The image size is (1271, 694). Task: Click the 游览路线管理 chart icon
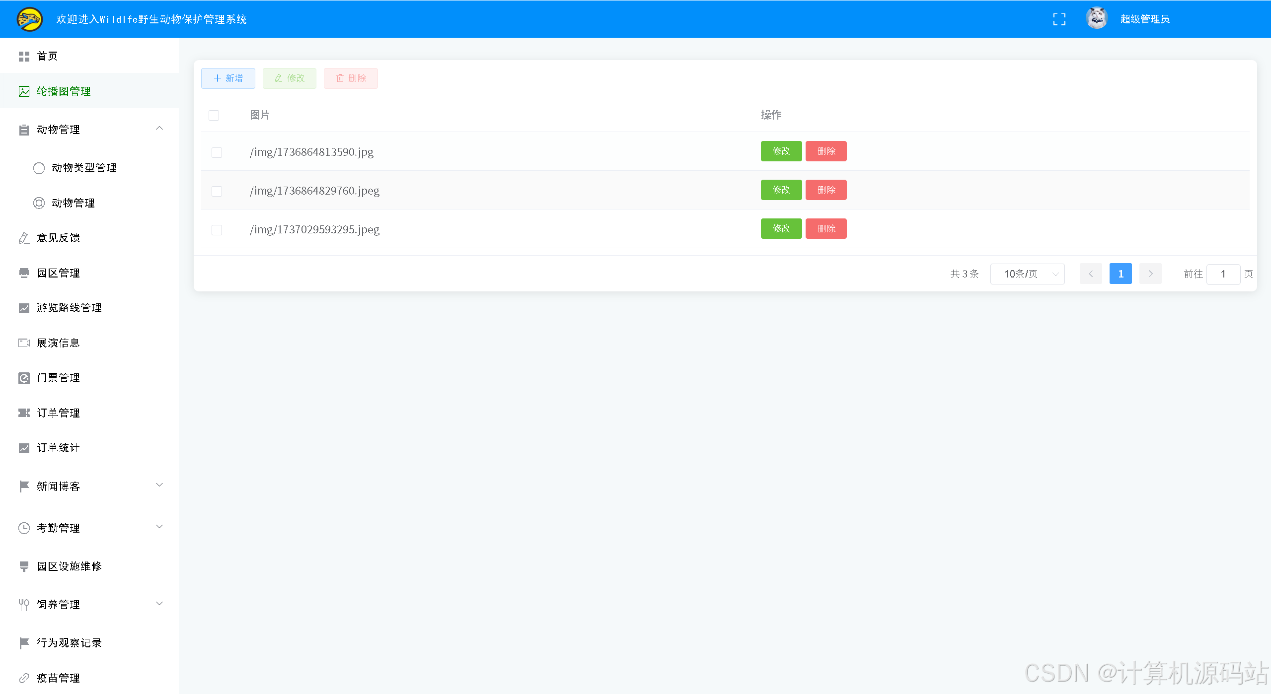pos(24,308)
